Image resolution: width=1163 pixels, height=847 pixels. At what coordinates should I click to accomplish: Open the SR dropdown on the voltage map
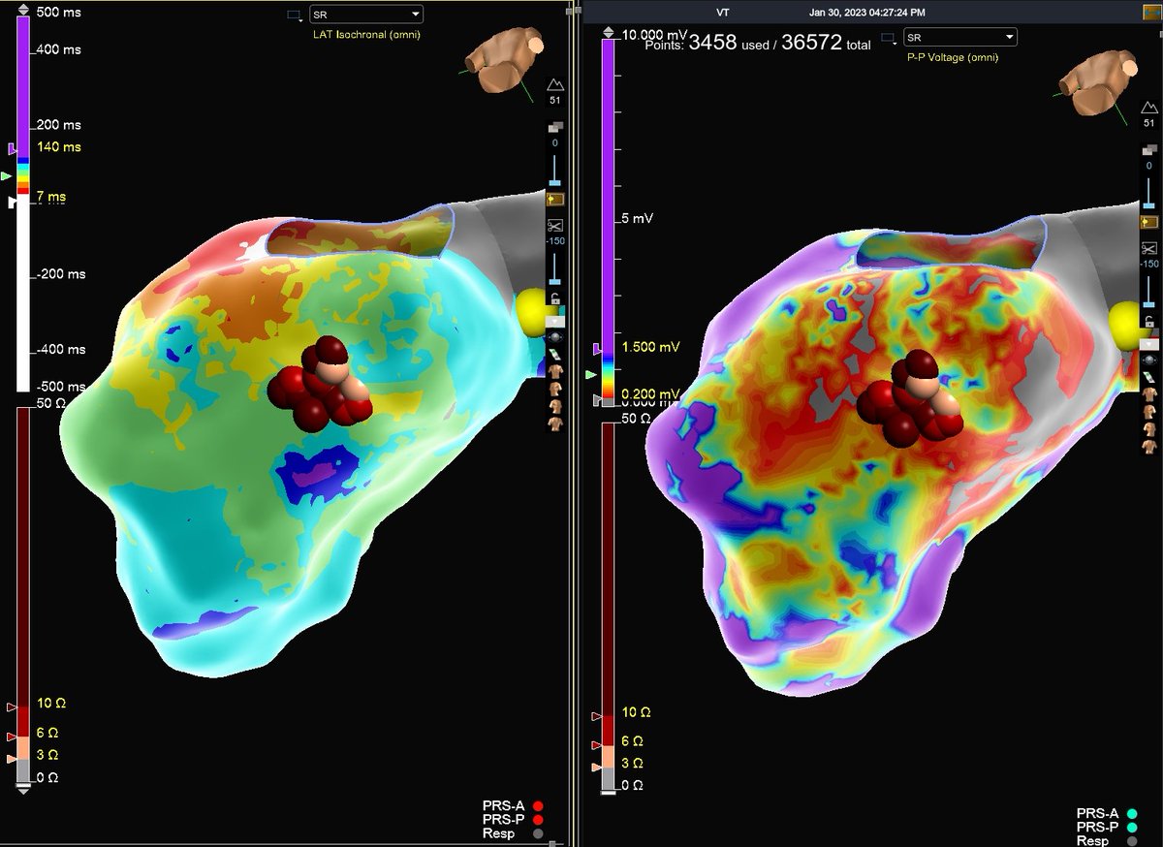click(959, 37)
